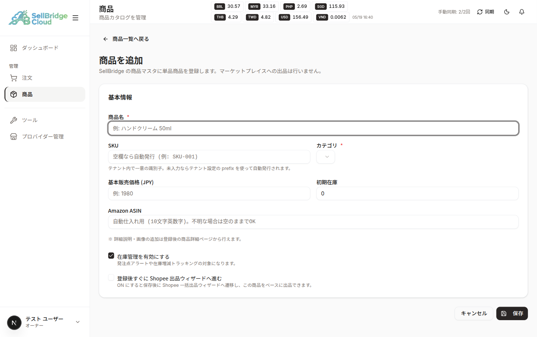Expand the テスト ユーザー account menu chevron
The width and height of the screenshot is (537, 337).
click(x=78, y=322)
